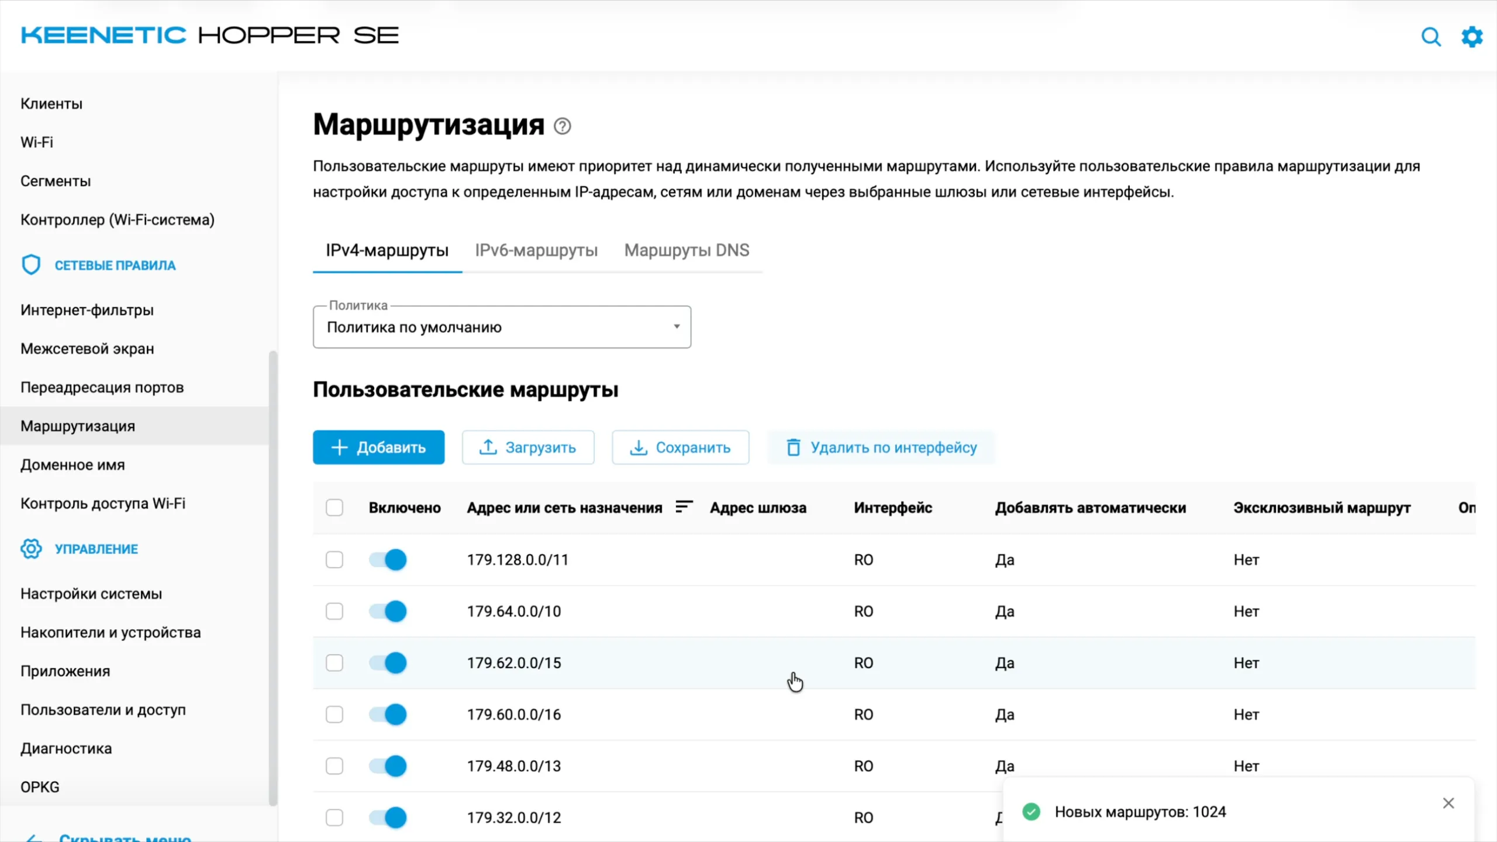Click the Скрывать меню arrow icon
The height and width of the screenshot is (842, 1497).
[34, 838]
